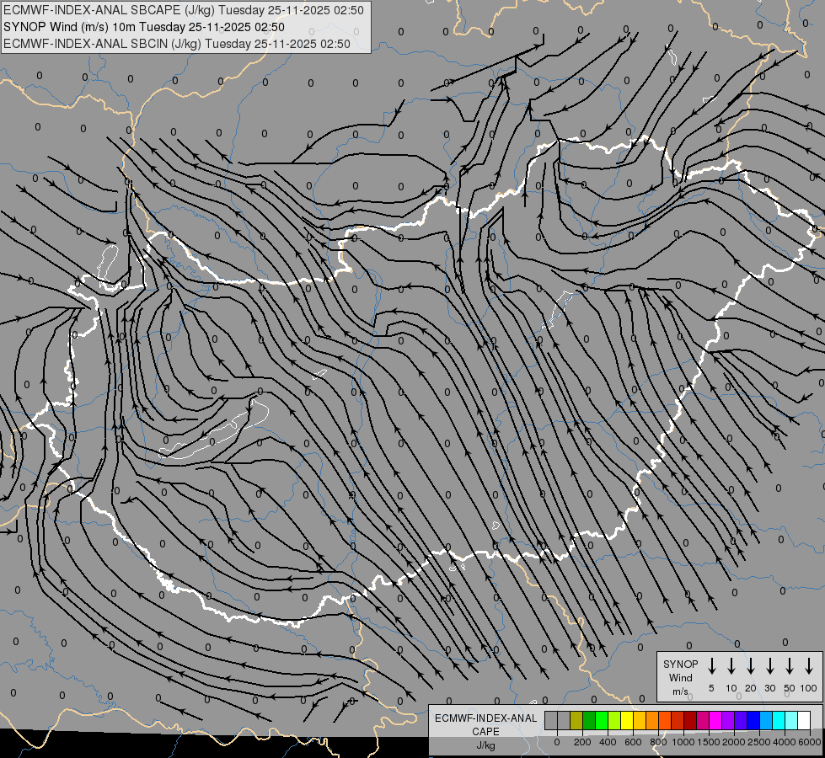
Task: Click the wind legend arrow above 5
Action: (711, 666)
